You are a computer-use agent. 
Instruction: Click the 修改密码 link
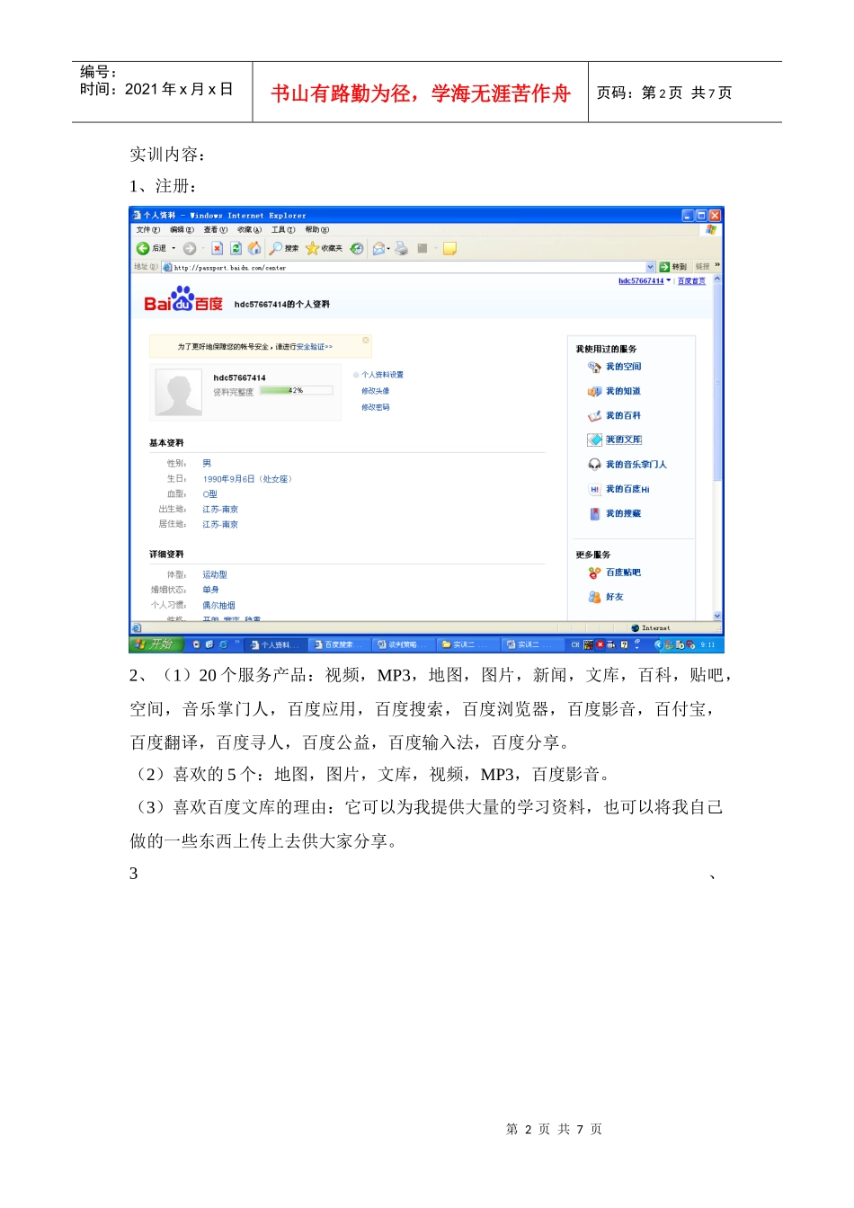click(x=376, y=407)
